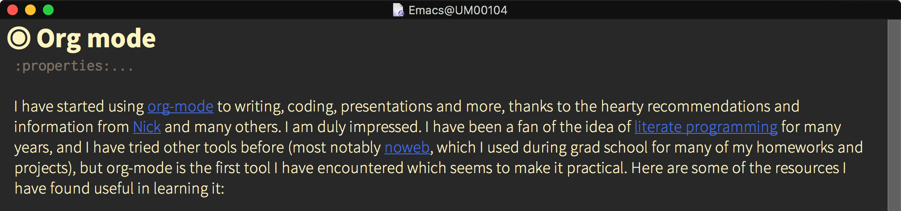Click the ellipsis after :properties:
Viewport: 901px width, 211px height.
pos(122,67)
